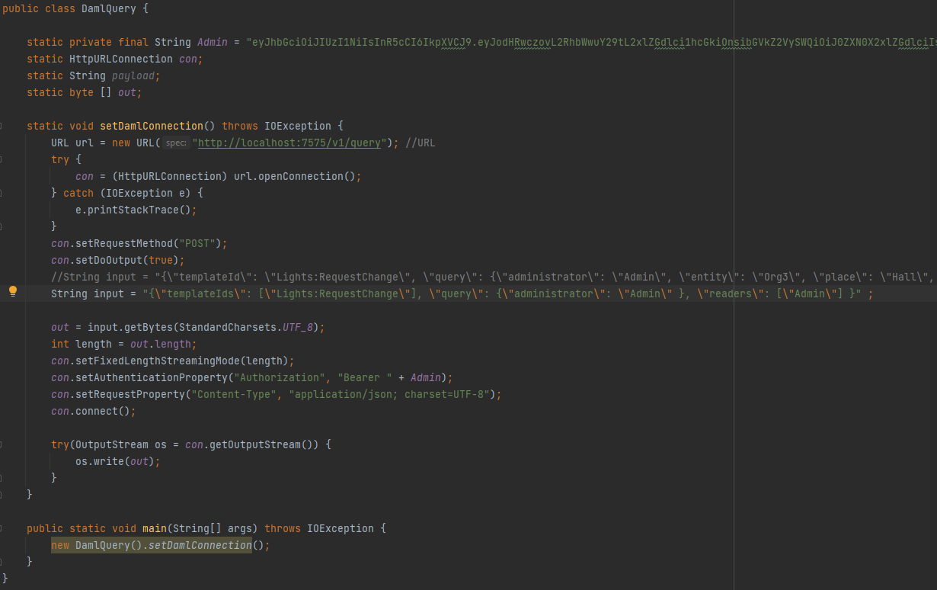Collapse the try OutputStream block fold marker

(x=2, y=444)
